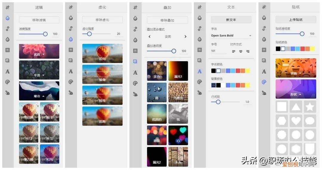Click the highlighted sticker icon in the 贴纸 panel sidebar
The height and width of the screenshot is (170, 322).
264,82
